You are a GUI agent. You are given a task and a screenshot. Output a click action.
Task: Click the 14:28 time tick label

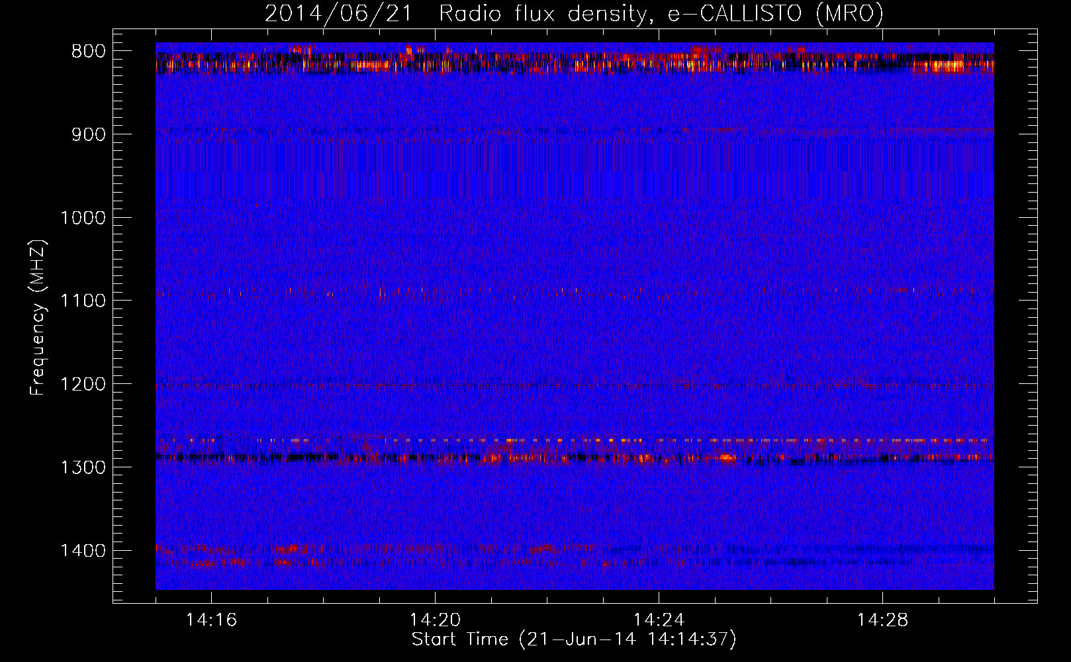click(x=882, y=620)
